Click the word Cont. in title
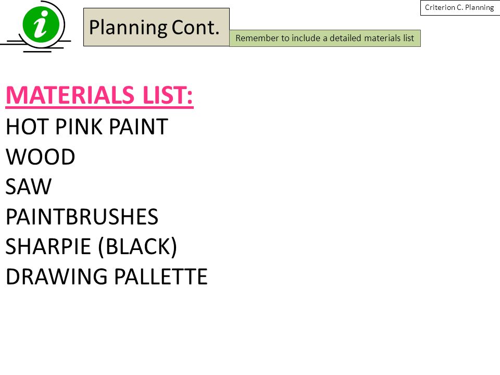This screenshot has width=500, height=375. tap(196, 28)
